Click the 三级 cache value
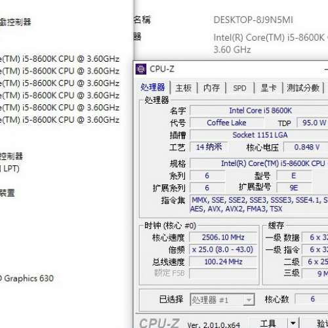Screen dimensions: 328x328 (x=315, y=274)
